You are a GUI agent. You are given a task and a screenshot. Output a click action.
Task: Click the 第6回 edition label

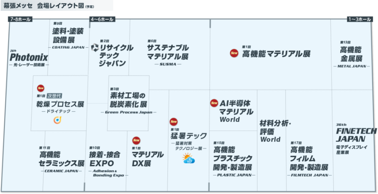point(152,41)
